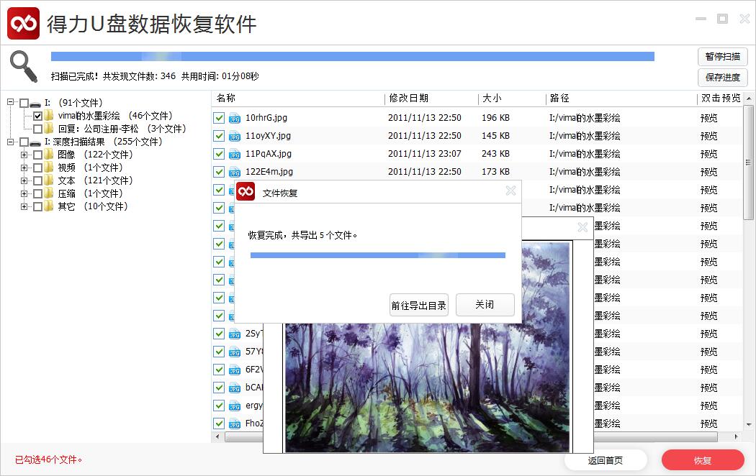Click the vertical scrollbar thumb of file list
Image resolution: width=756 pixels, height=476 pixels.
click(x=748, y=163)
